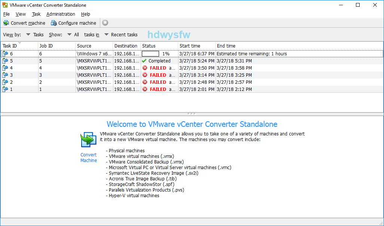Image resolution: width=384 pixels, height=226 pixels.
Task: Sort by the Start time column header
Action: [x=197, y=46]
